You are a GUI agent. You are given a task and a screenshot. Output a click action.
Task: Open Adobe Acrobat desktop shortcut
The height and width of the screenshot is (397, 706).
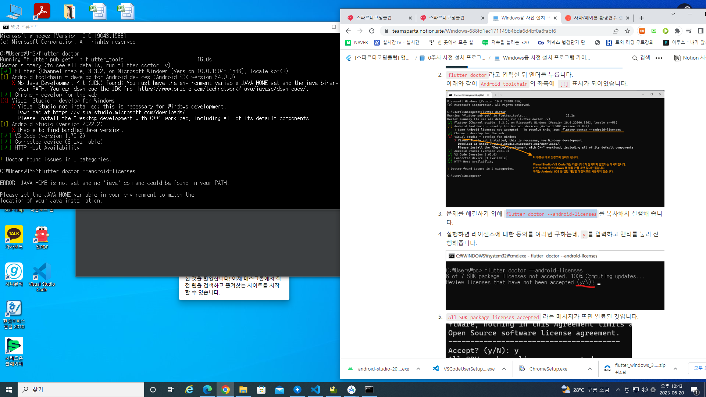click(42, 11)
